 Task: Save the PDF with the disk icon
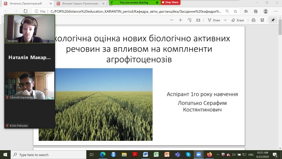click(x=262, y=20)
